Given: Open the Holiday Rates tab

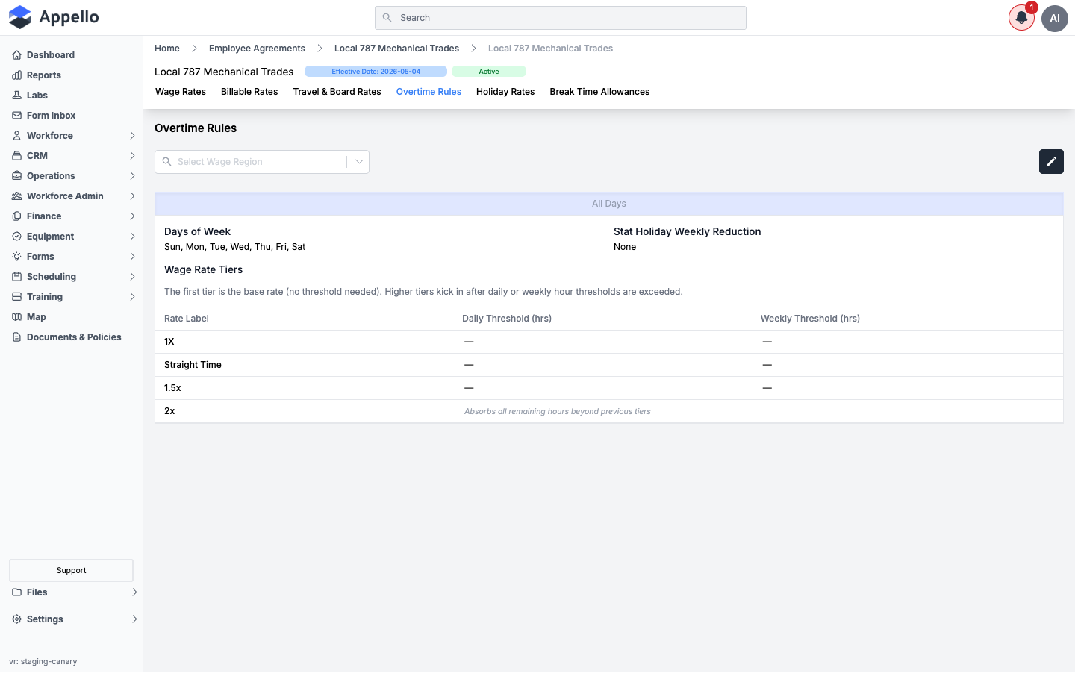Looking at the screenshot, I should pyautogui.click(x=505, y=92).
